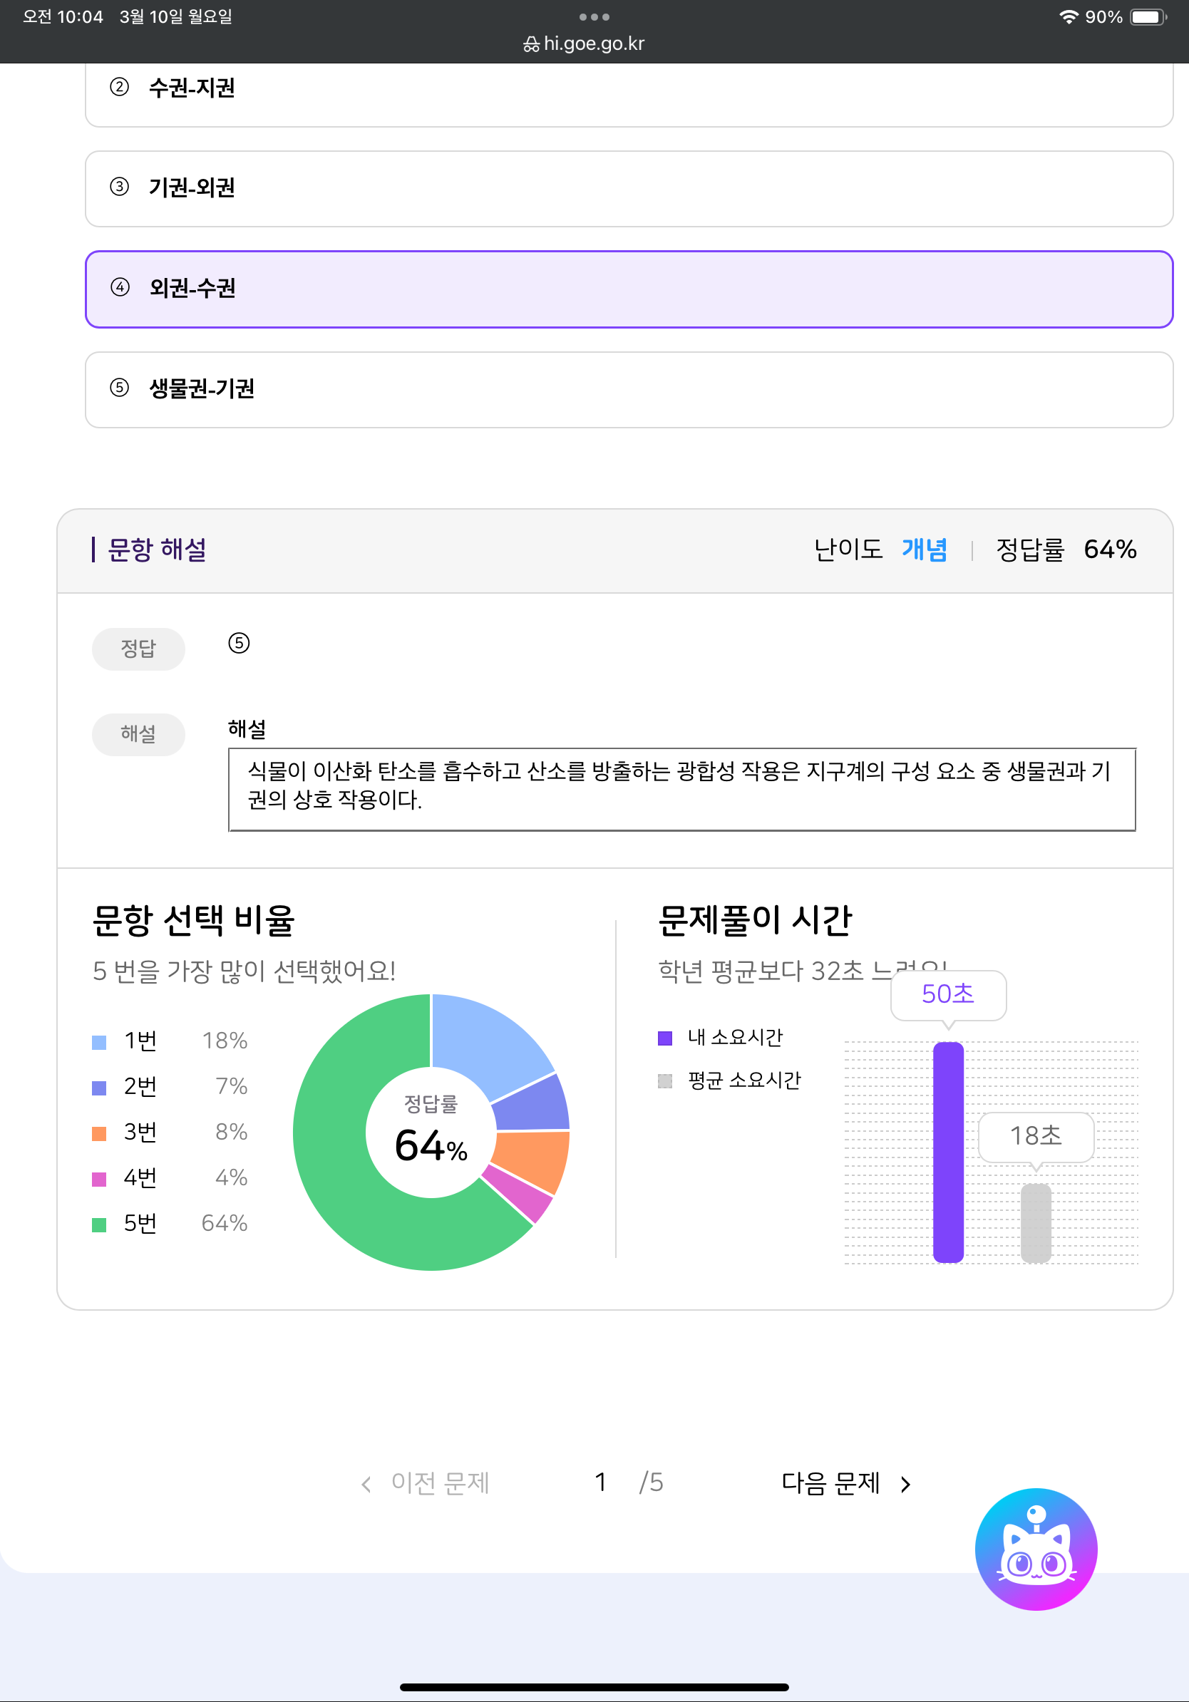1189x1702 pixels.
Task: Tap the battery indicator icon
Action: coord(1148,16)
